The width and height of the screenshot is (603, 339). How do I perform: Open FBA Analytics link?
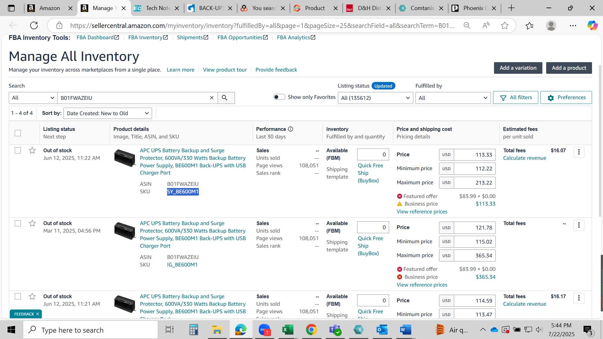tap(296, 37)
